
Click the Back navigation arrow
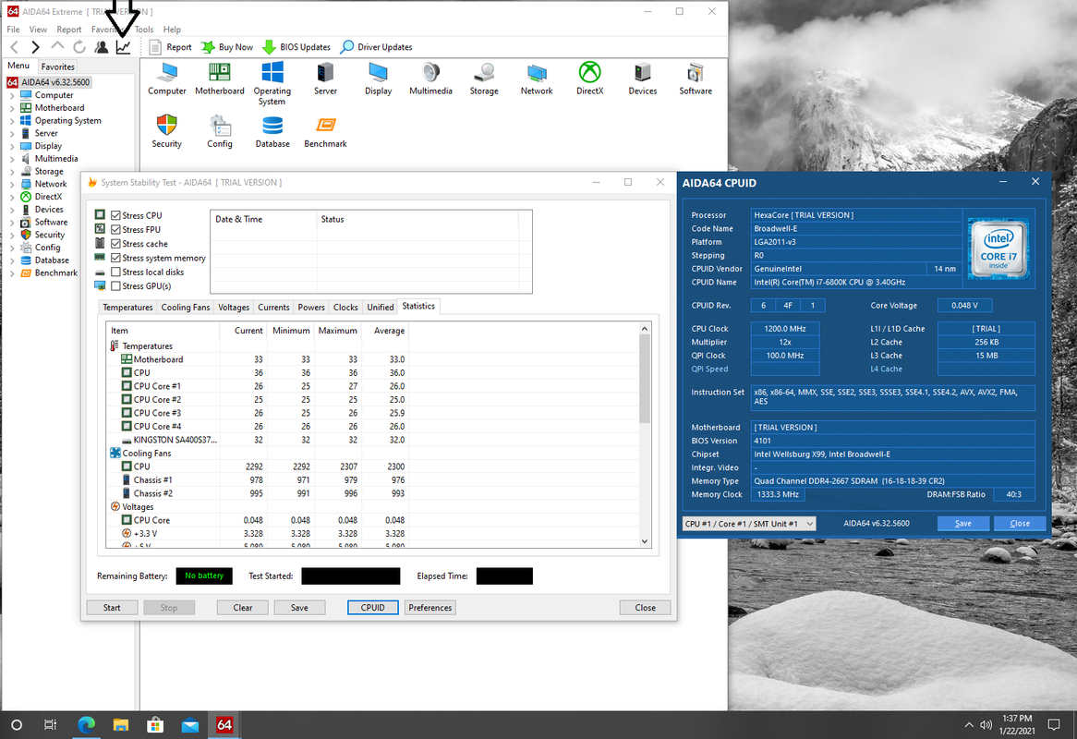point(15,47)
